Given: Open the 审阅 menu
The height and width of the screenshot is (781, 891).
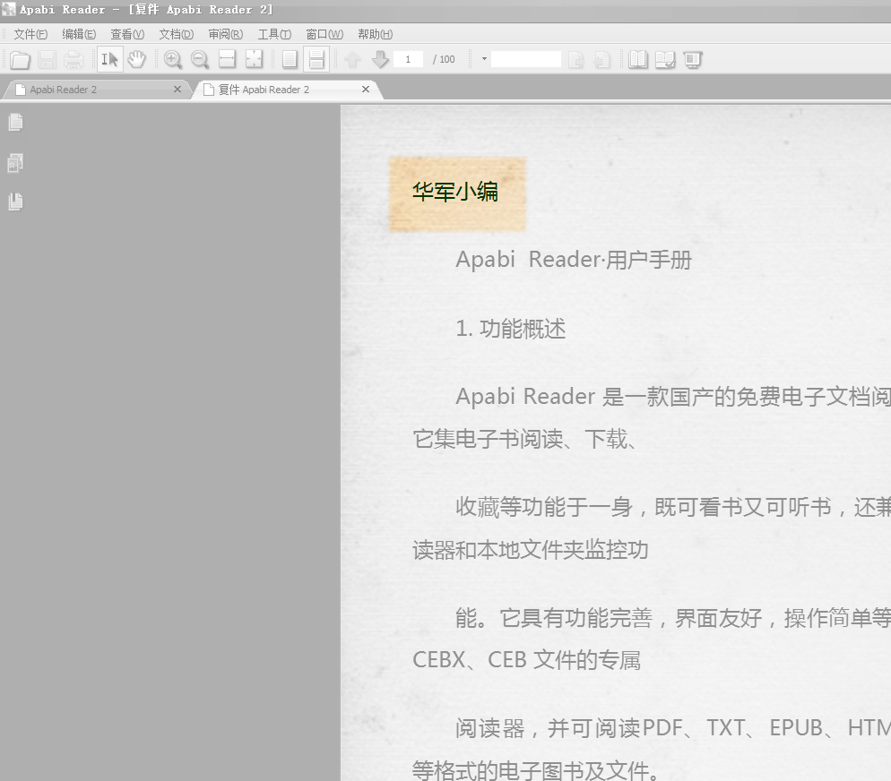Looking at the screenshot, I should coord(225,34).
